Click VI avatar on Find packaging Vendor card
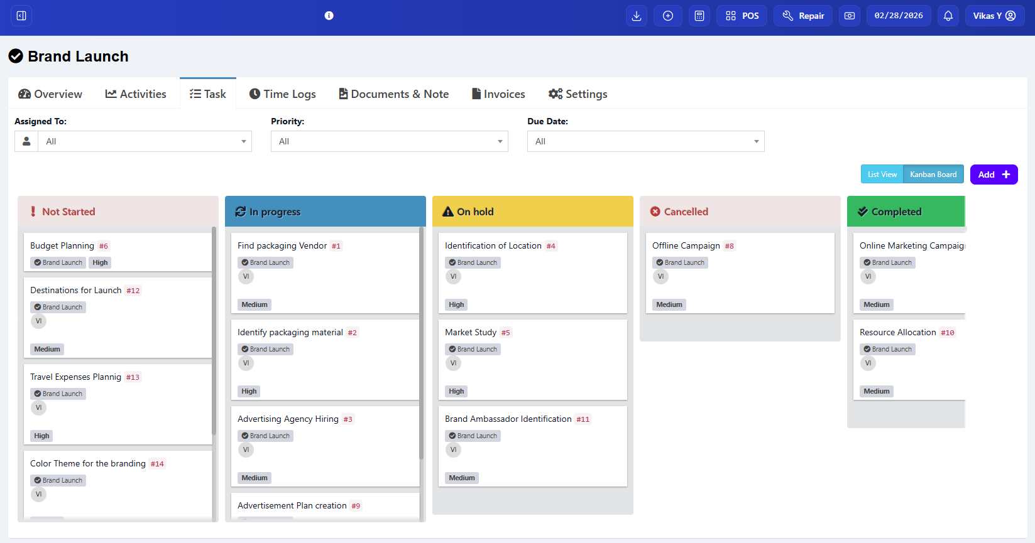The image size is (1035, 543). (246, 276)
